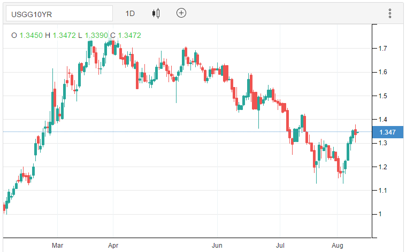
Task: Click the Aug label on the time axis
Action: coord(338,246)
